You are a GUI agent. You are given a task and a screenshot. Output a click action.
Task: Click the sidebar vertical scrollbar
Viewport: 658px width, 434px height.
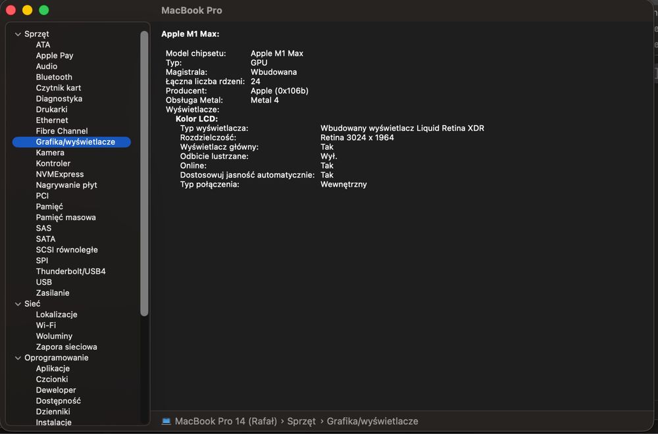(x=145, y=174)
